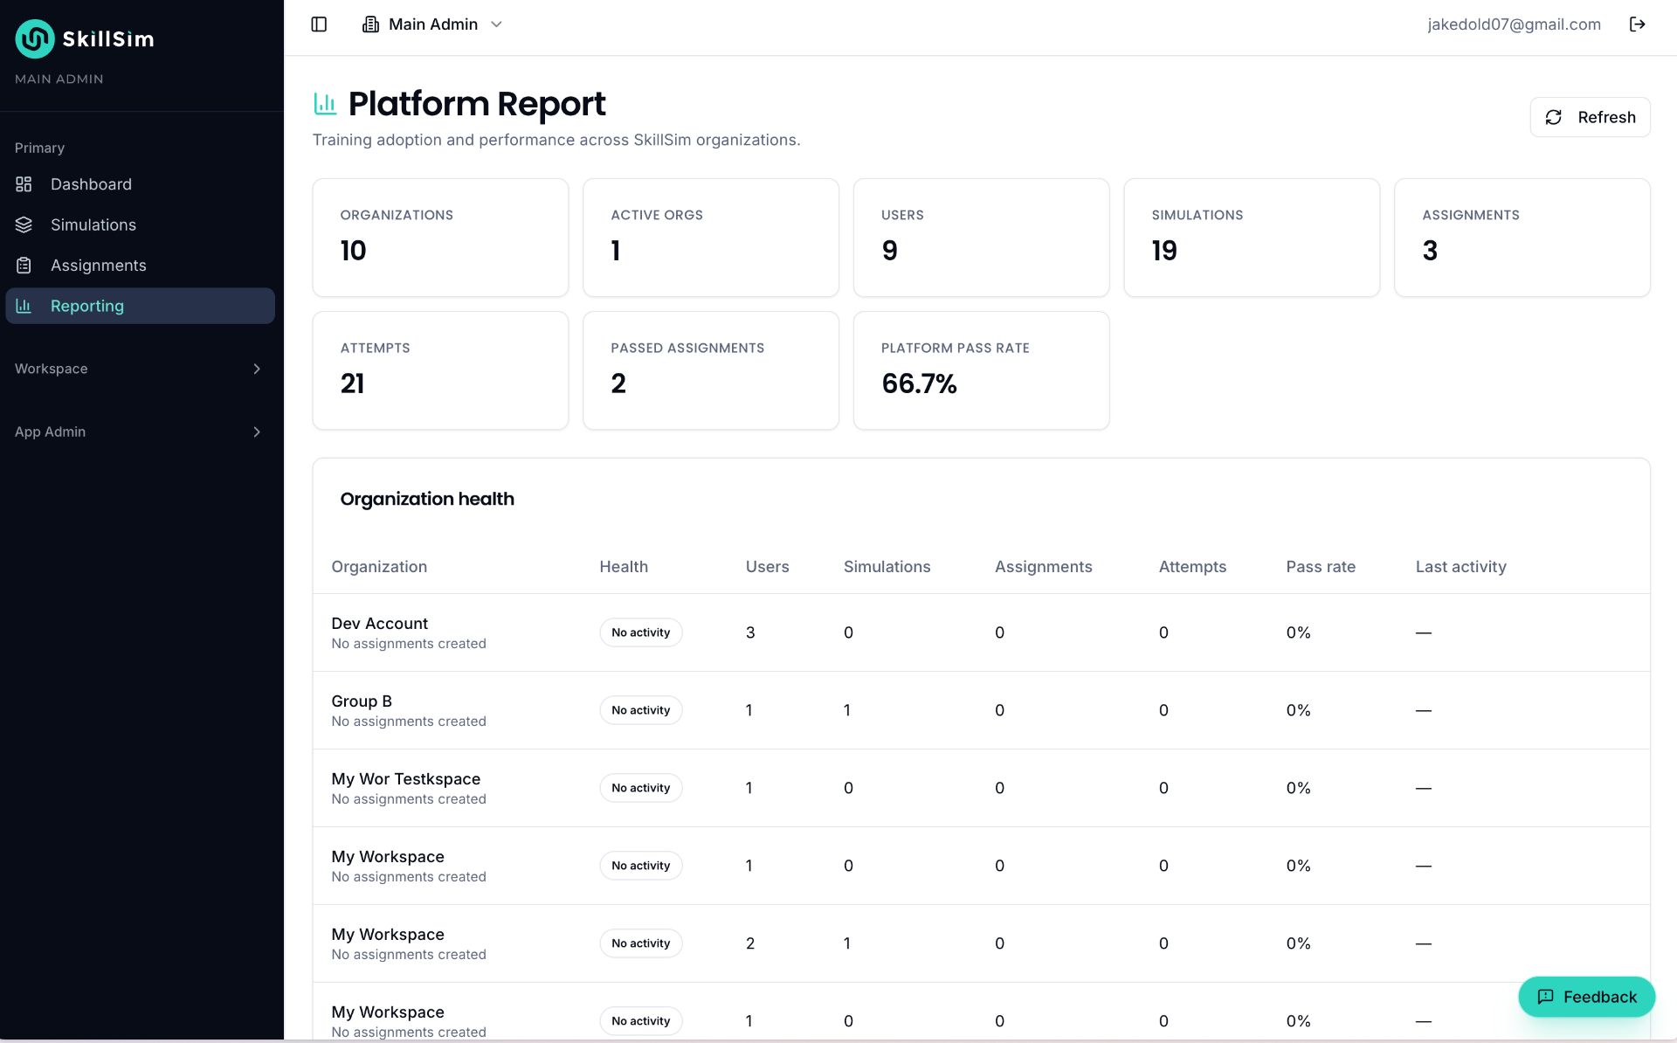The width and height of the screenshot is (1677, 1043).
Task: Go to Simulations in the sidebar
Action: [140, 224]
